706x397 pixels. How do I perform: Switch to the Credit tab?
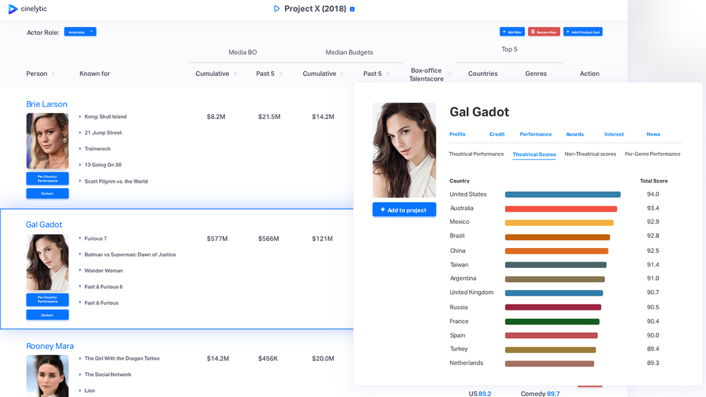pos(497,134)
